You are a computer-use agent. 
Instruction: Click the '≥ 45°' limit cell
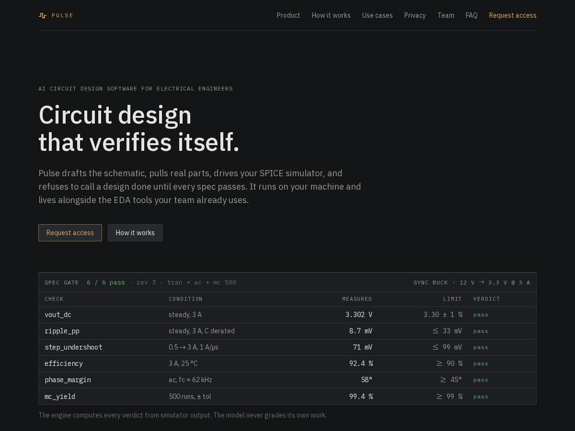(x=451, y=380)
